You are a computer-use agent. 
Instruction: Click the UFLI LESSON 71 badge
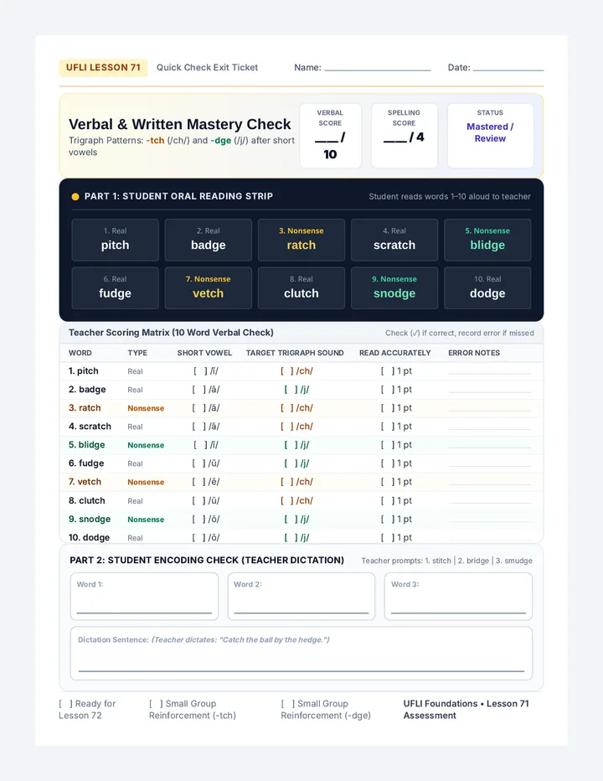coord(103,67)
